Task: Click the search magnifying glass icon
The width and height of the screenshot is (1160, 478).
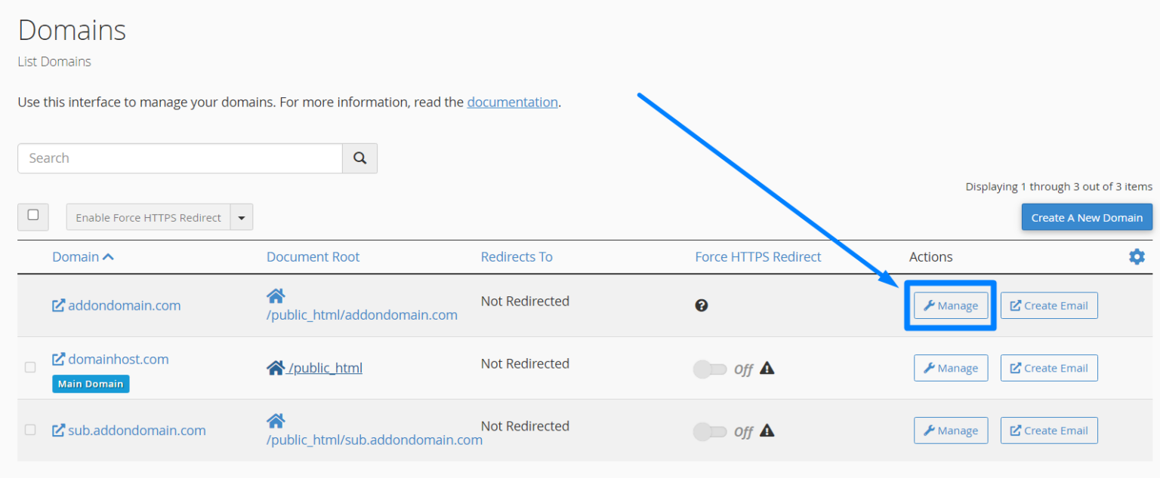Action: pyautogui.click(x=359, y=158)
